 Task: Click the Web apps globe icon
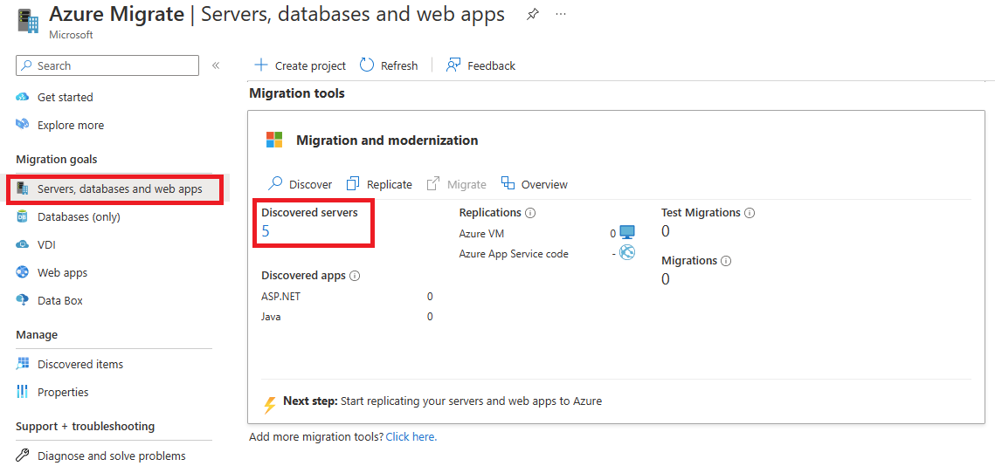[23, 272]
